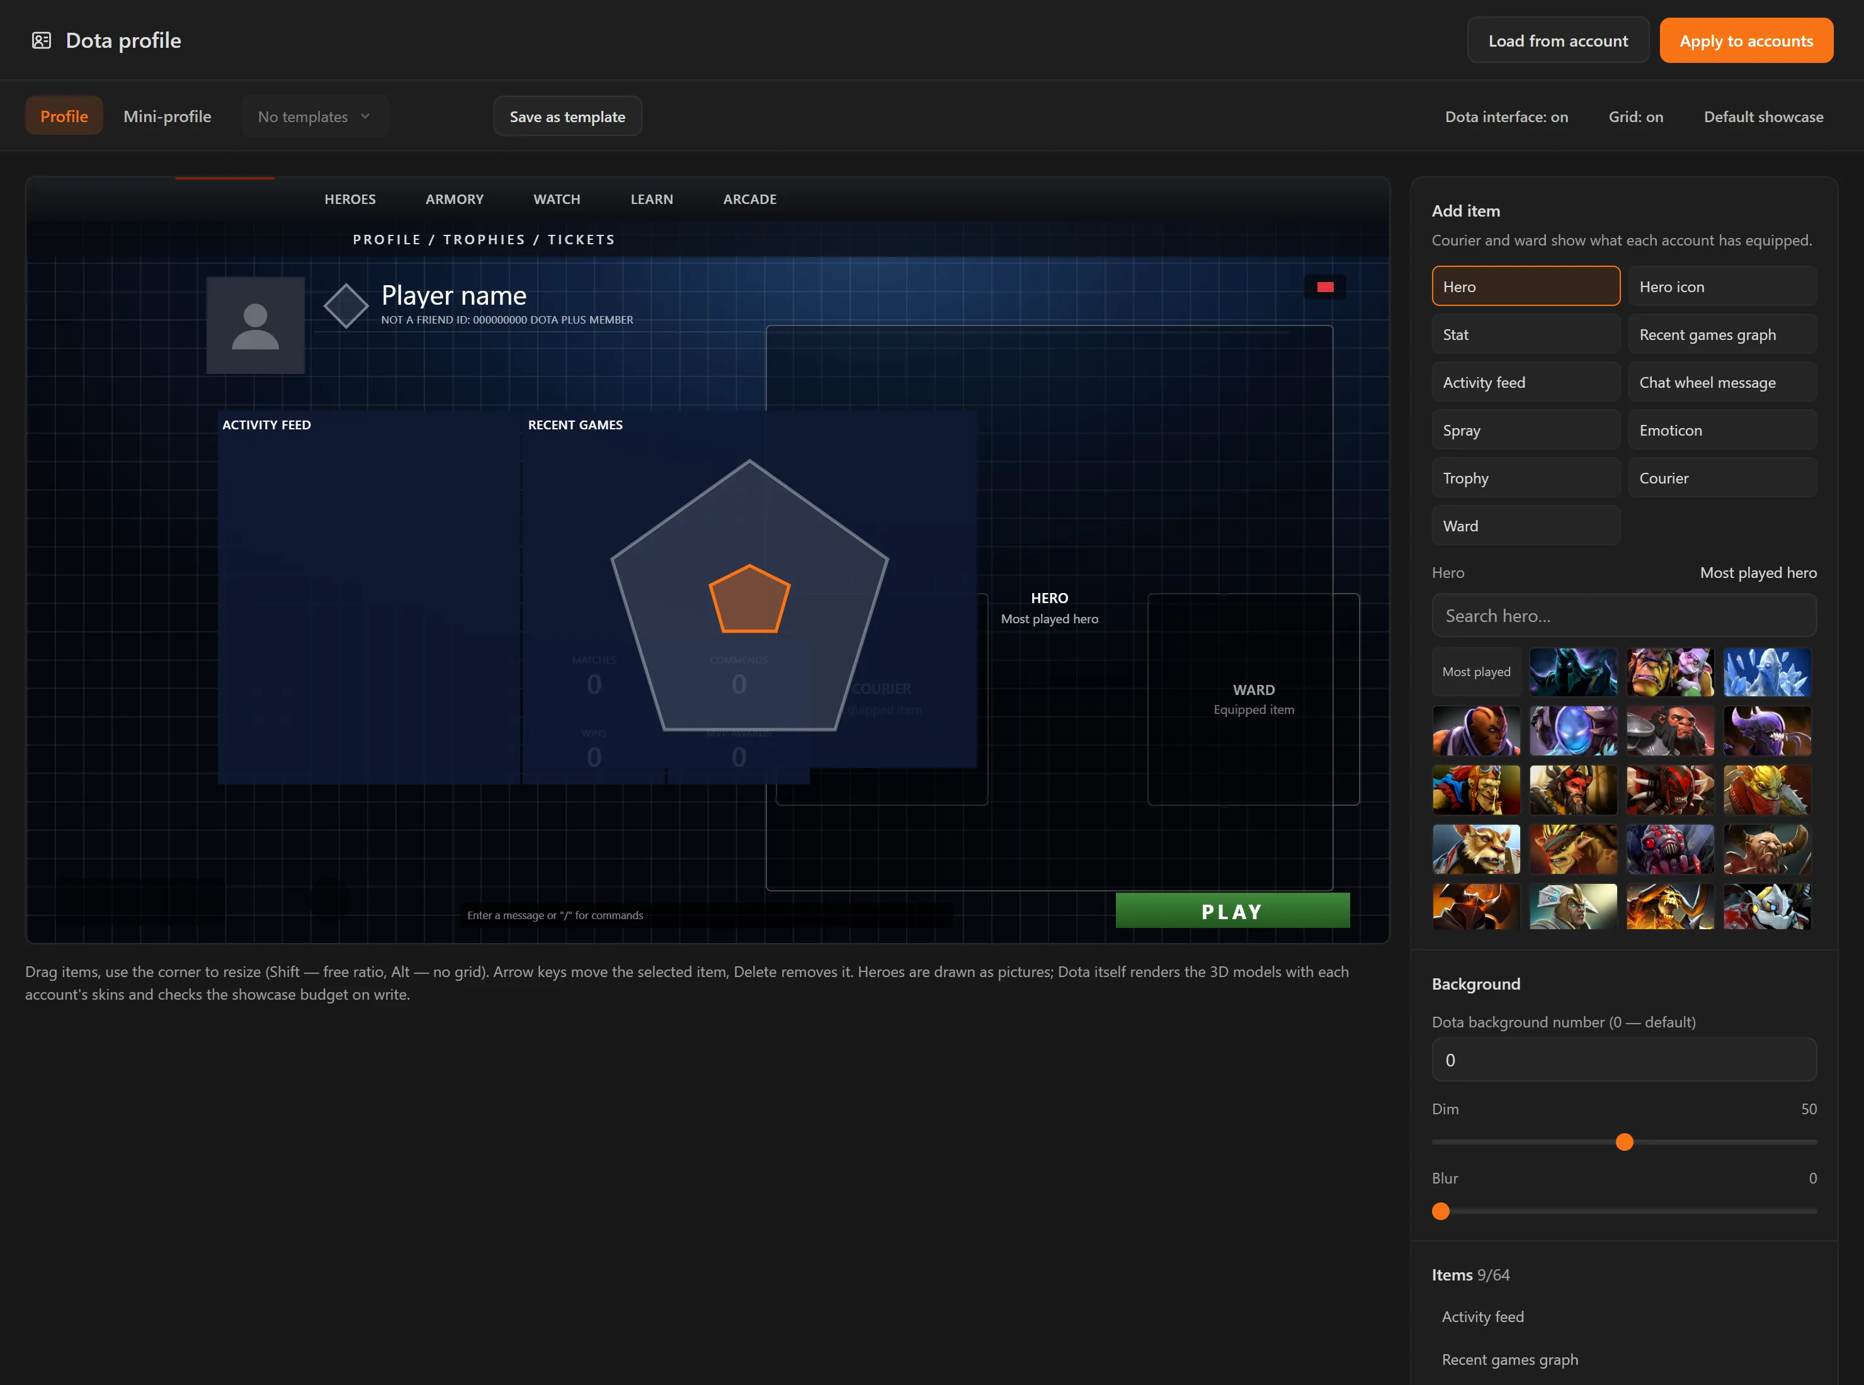This screenshot has width=1864, height=1385.
Task: Adjust the Blur slider handle
Action: tap(1441, 1211)
